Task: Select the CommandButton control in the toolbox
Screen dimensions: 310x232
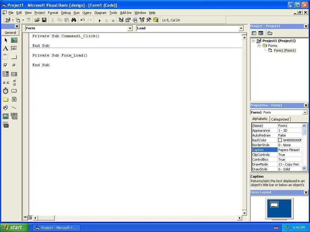Action: [x=14, y=57]
